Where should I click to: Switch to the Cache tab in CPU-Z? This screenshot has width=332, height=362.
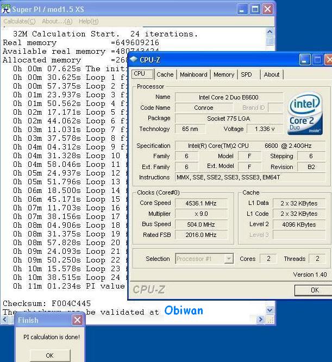pyautogui.click(x=165, y=74)
